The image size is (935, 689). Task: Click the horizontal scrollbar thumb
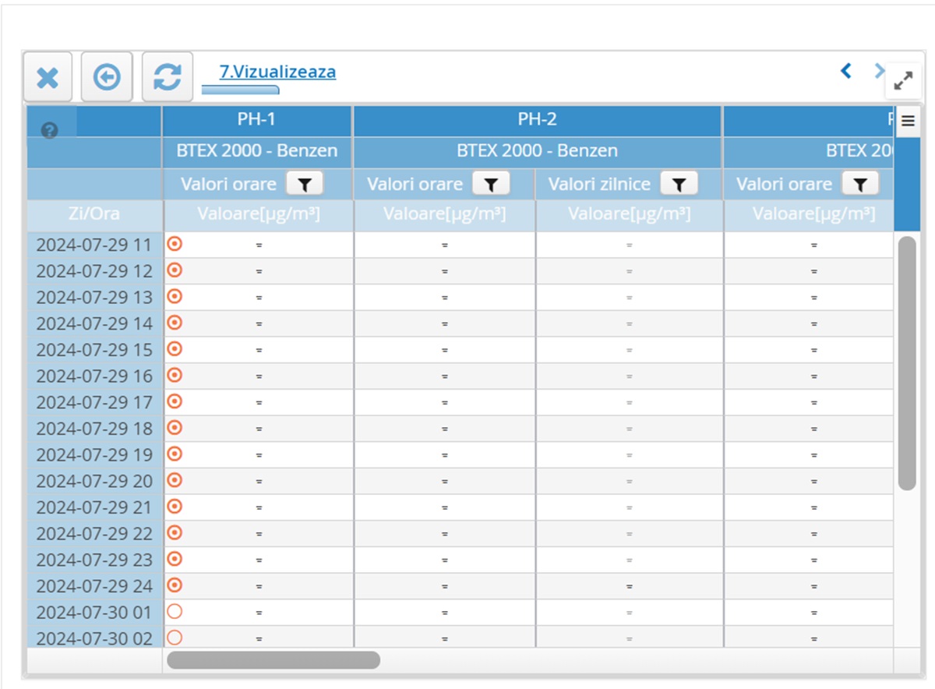(273, 660)
